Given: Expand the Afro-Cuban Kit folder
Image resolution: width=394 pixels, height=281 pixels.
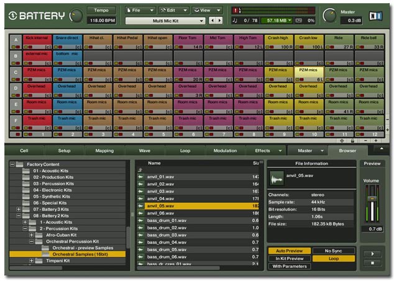Looking at the screenshot, I should 32,235.
